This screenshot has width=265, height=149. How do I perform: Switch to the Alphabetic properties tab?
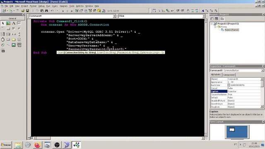point(216,74)
